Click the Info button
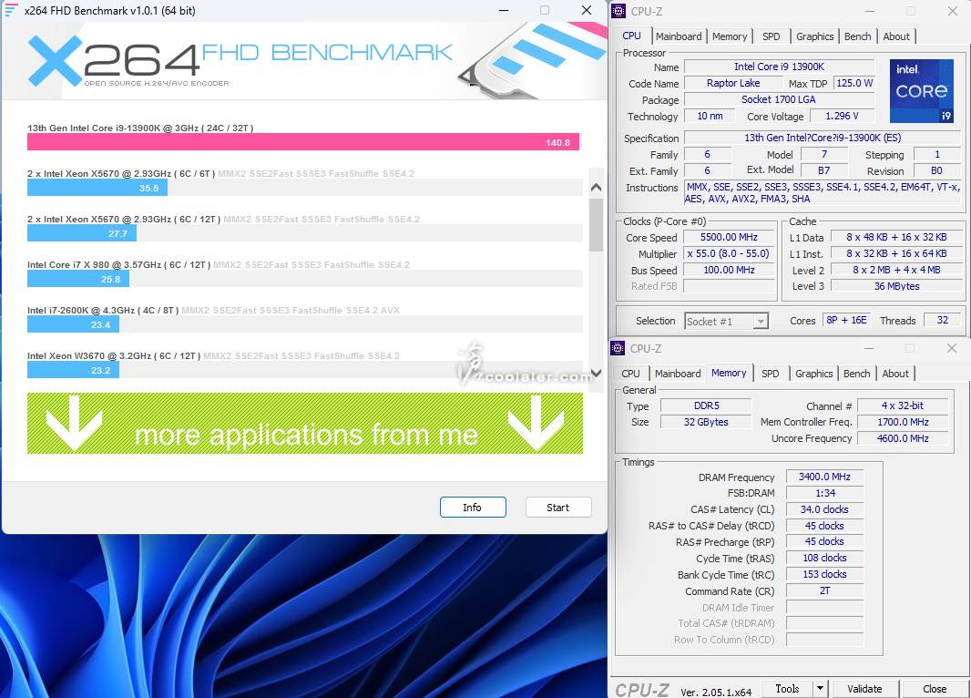This screenshot has height=698, width=971. [x=472, y=508]
